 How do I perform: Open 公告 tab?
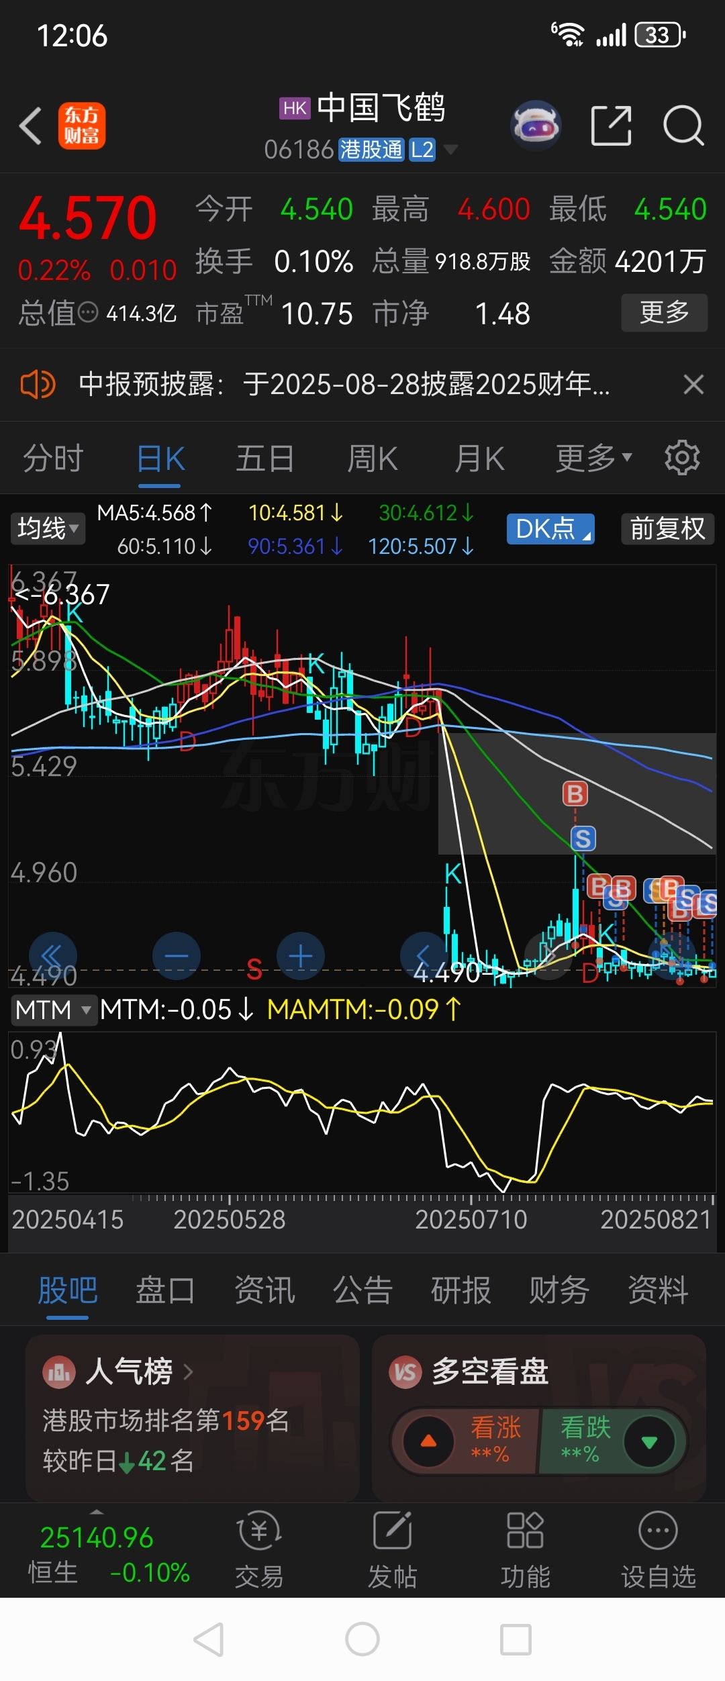point(362,1290)
